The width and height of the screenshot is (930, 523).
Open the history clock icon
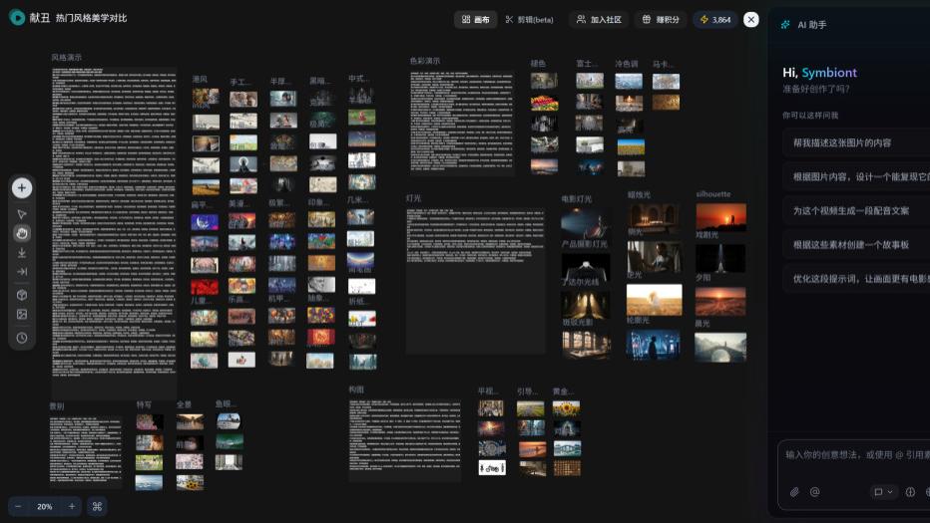(22, 338)
